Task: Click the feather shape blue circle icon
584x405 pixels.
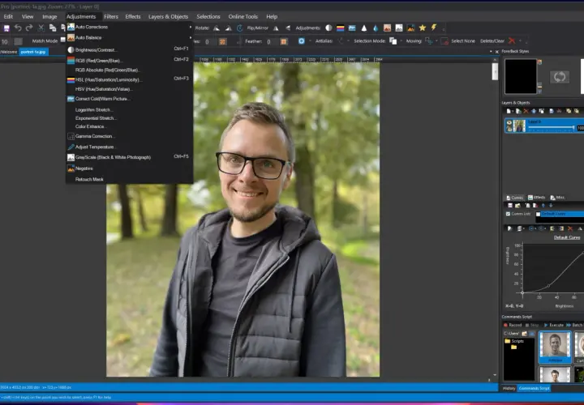Action: [x=301, y=41]
